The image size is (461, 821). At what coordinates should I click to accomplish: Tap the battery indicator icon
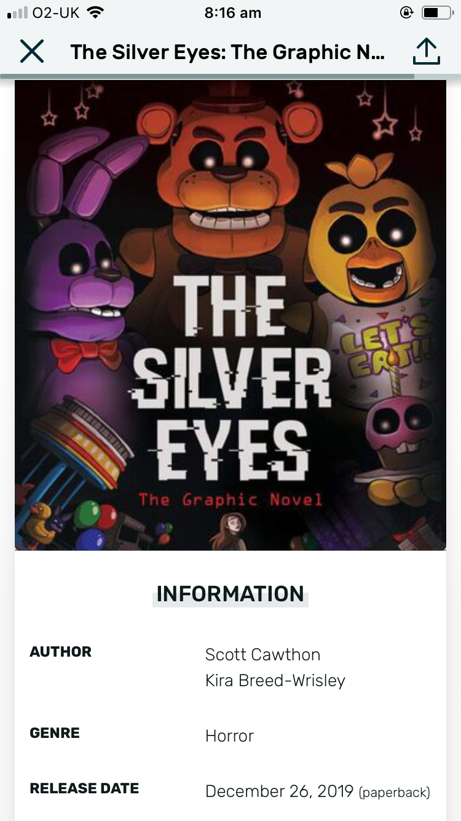click(x=436, y=12)
